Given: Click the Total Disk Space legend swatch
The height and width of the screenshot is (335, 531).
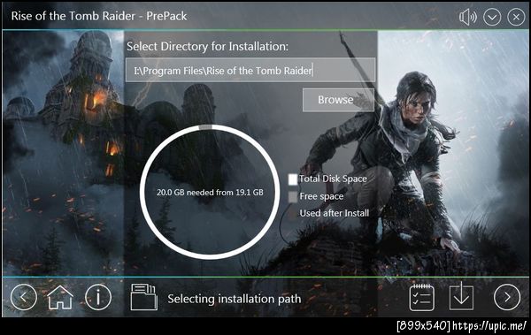Looking at the screenshot, I should coord(293,179).
